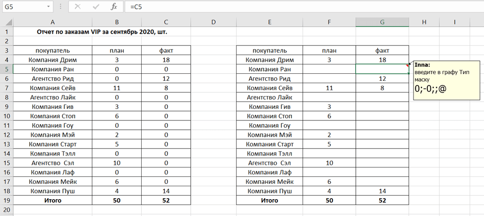Image resolution: width=484 pixels, height=216 pixels.
Task: Click the three-dot Name Box resize handle
Action: pos(61,7)
